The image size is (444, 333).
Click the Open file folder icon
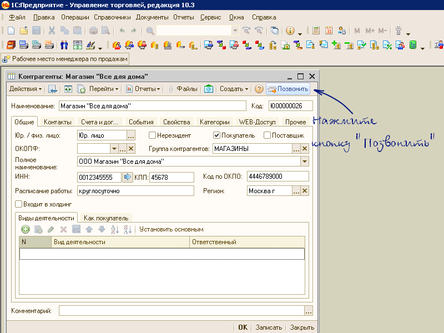24,31
